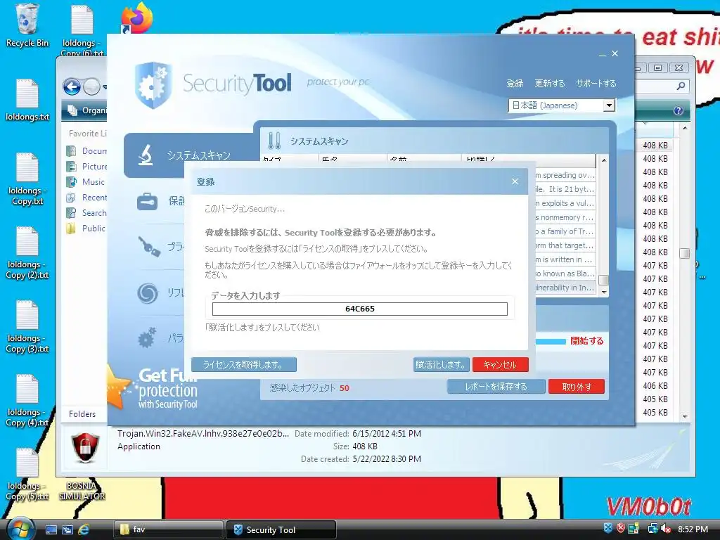
Task: Click Switch between windows quick launch icon
Action: (x=67, y=529)
